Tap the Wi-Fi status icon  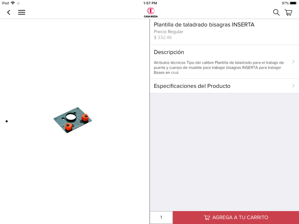click(13, 3)
